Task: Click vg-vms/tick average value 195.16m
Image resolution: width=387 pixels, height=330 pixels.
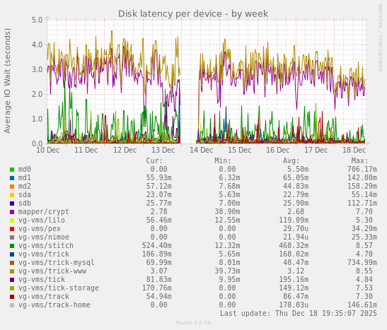Action: (x=294, y=280)
